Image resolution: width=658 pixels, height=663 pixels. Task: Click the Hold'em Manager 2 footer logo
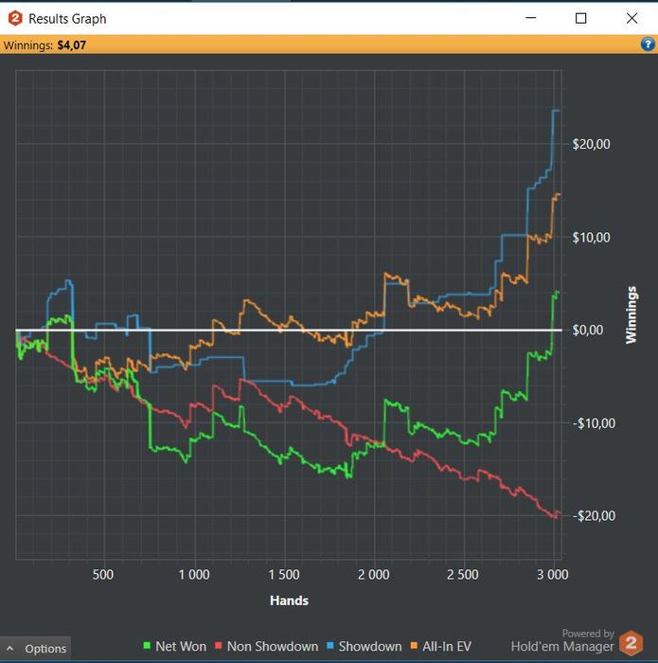coord(631,643)
